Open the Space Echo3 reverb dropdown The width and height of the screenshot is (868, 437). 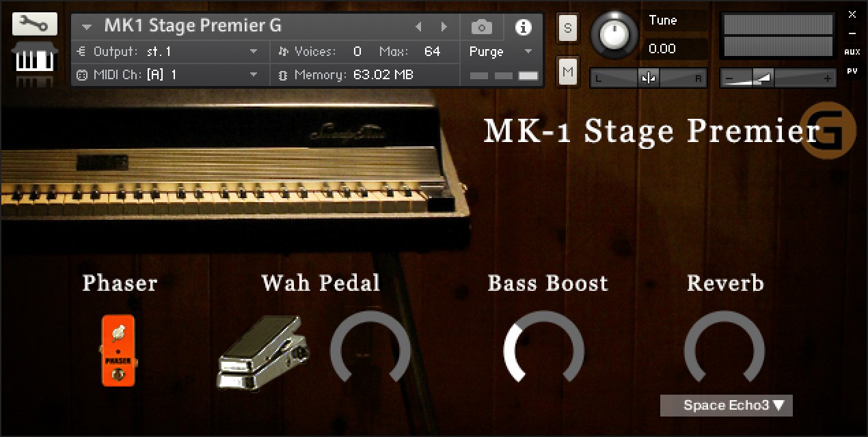pyautogui.click(x=726, y=406)
